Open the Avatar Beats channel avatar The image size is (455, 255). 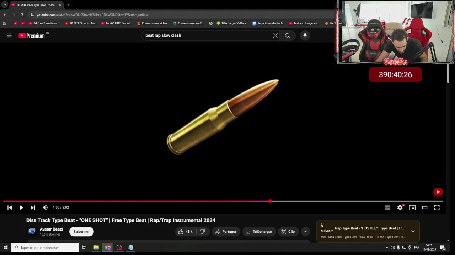pos(32,231)
